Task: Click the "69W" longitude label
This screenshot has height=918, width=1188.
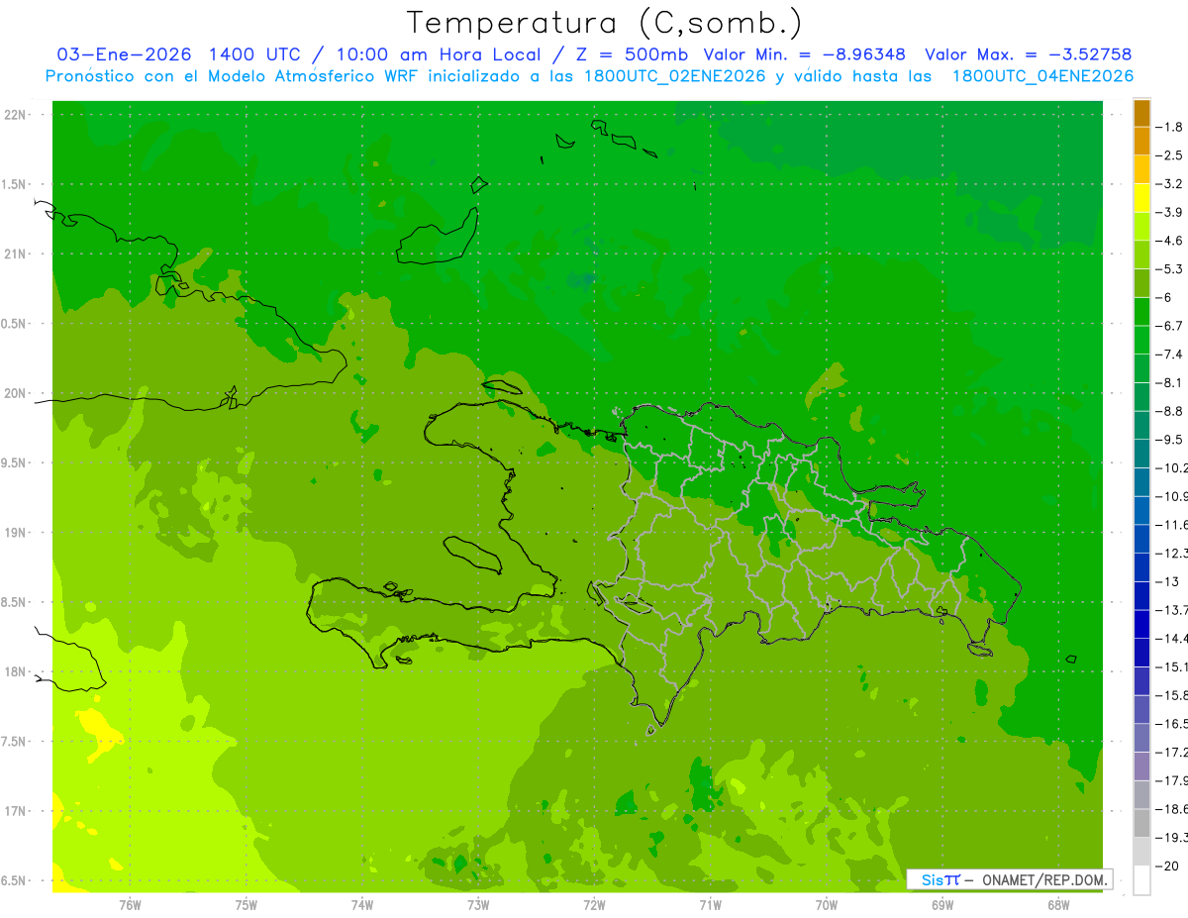Action: [x=941, y=904]
